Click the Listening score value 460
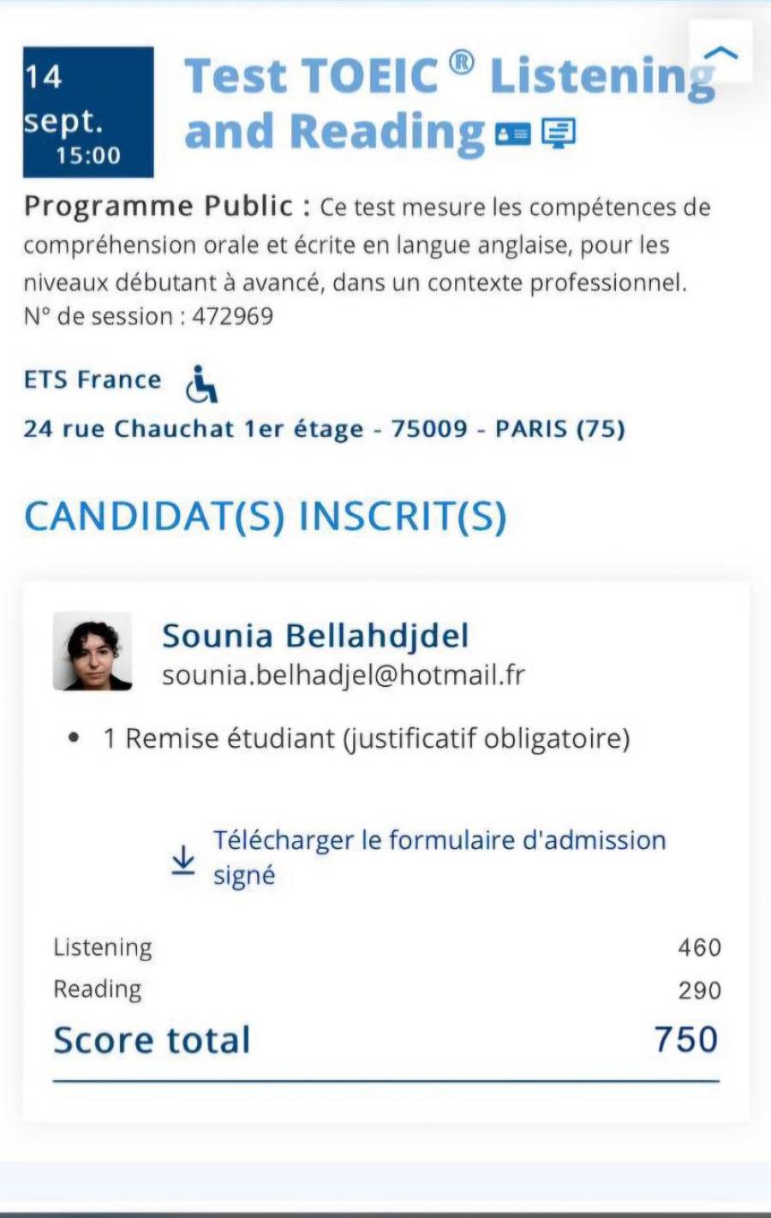This screenshot has height=1218, width=771. click(x=699, y=947)
